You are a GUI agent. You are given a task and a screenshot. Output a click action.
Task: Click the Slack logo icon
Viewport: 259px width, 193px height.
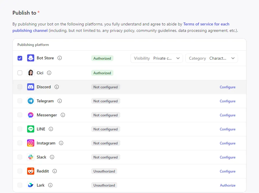[x=31, y=157]
